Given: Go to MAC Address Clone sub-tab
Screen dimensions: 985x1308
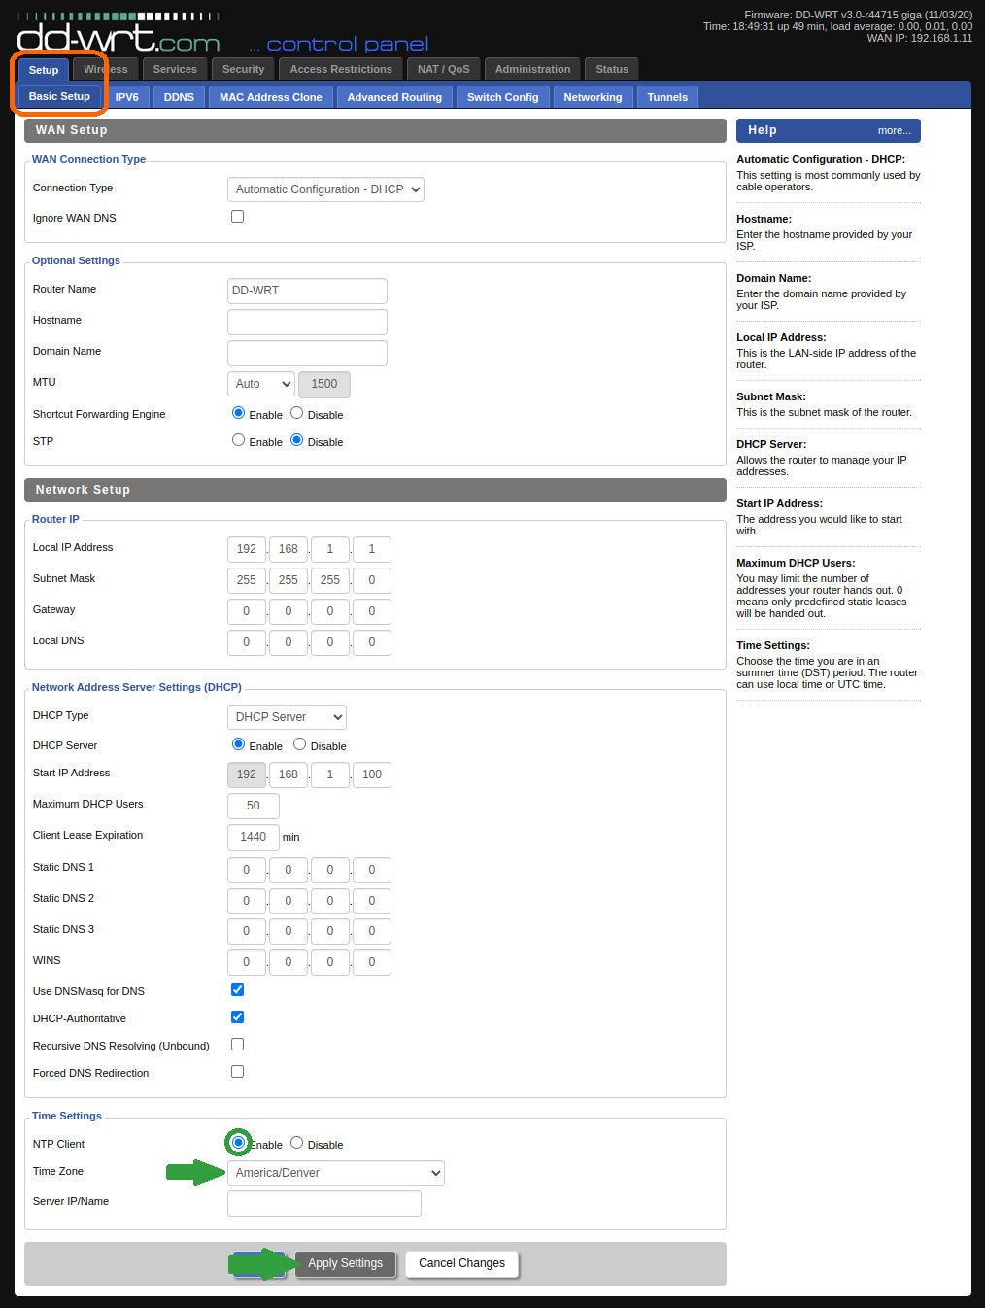Looking at the screenshot, I should tap(270, 97).
